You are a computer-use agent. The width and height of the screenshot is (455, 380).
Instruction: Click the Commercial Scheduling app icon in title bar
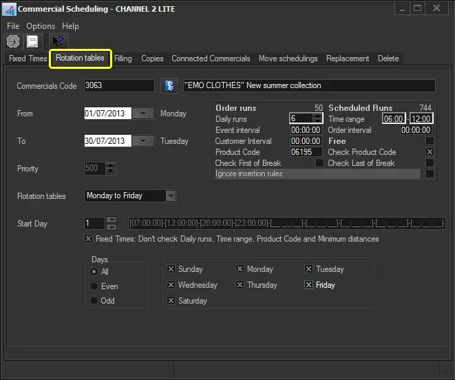coord(9,10)
